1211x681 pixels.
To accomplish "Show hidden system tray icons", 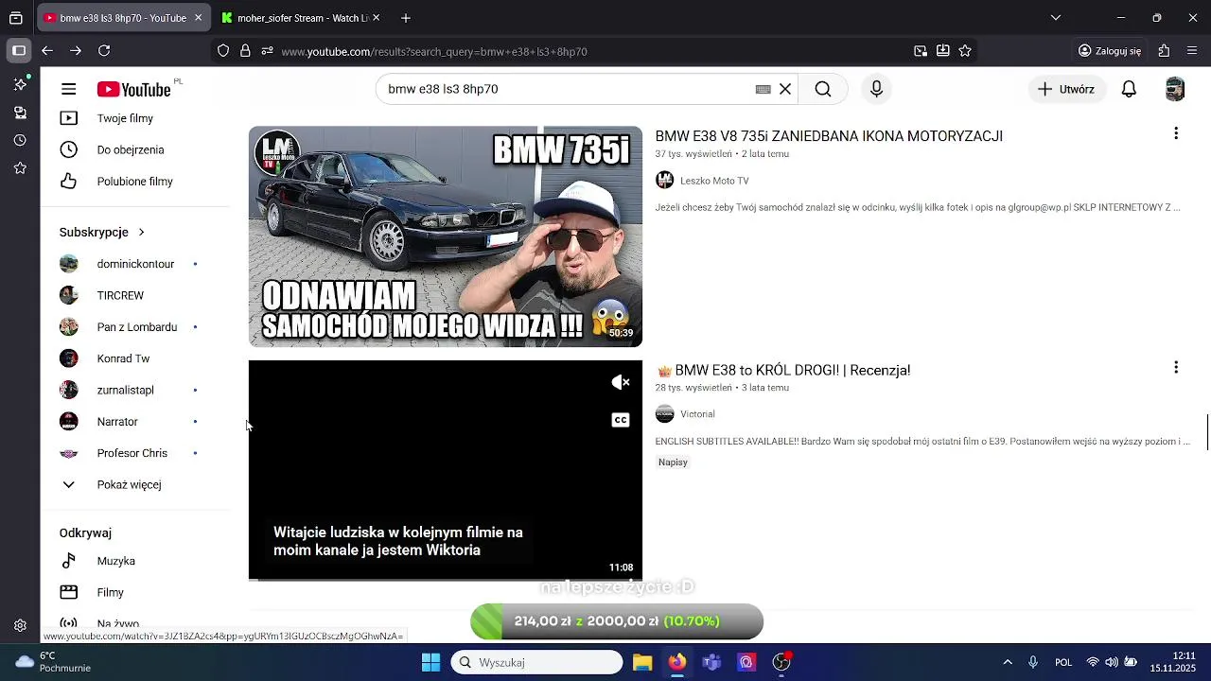I will click(1008, 662).
